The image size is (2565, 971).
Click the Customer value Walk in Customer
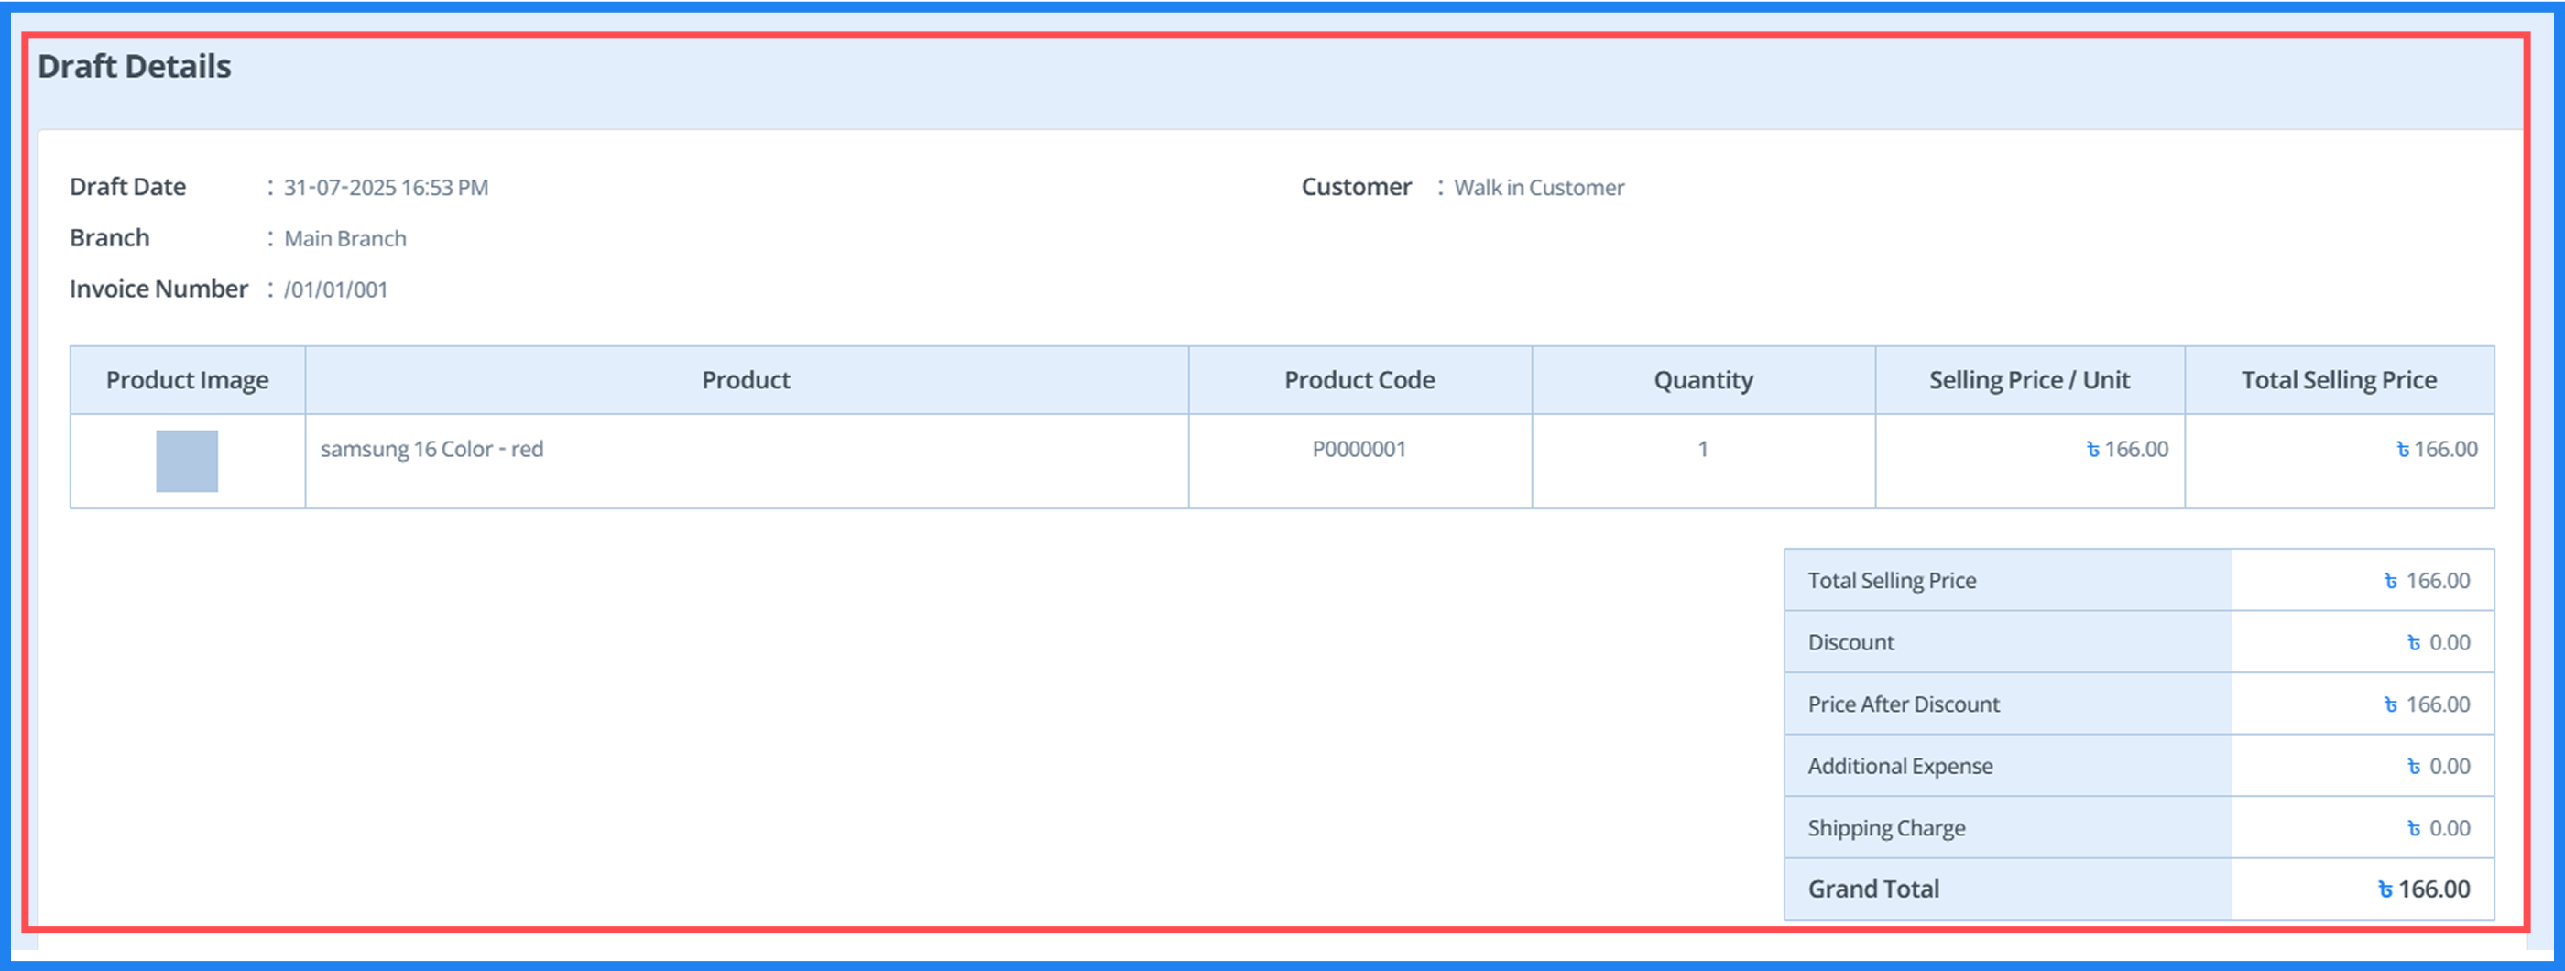pos(1539,187)
